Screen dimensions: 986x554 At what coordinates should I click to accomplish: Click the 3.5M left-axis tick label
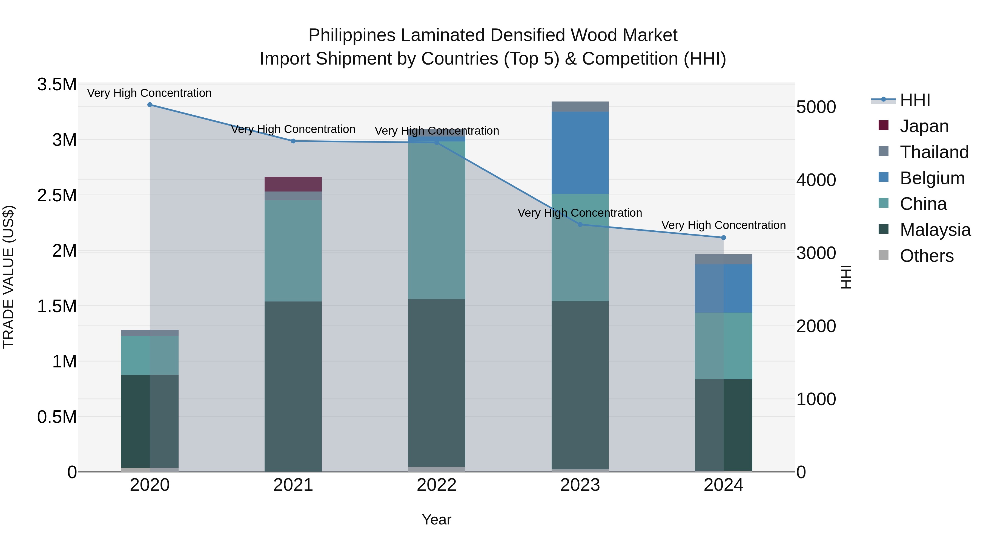pos(57,84)
